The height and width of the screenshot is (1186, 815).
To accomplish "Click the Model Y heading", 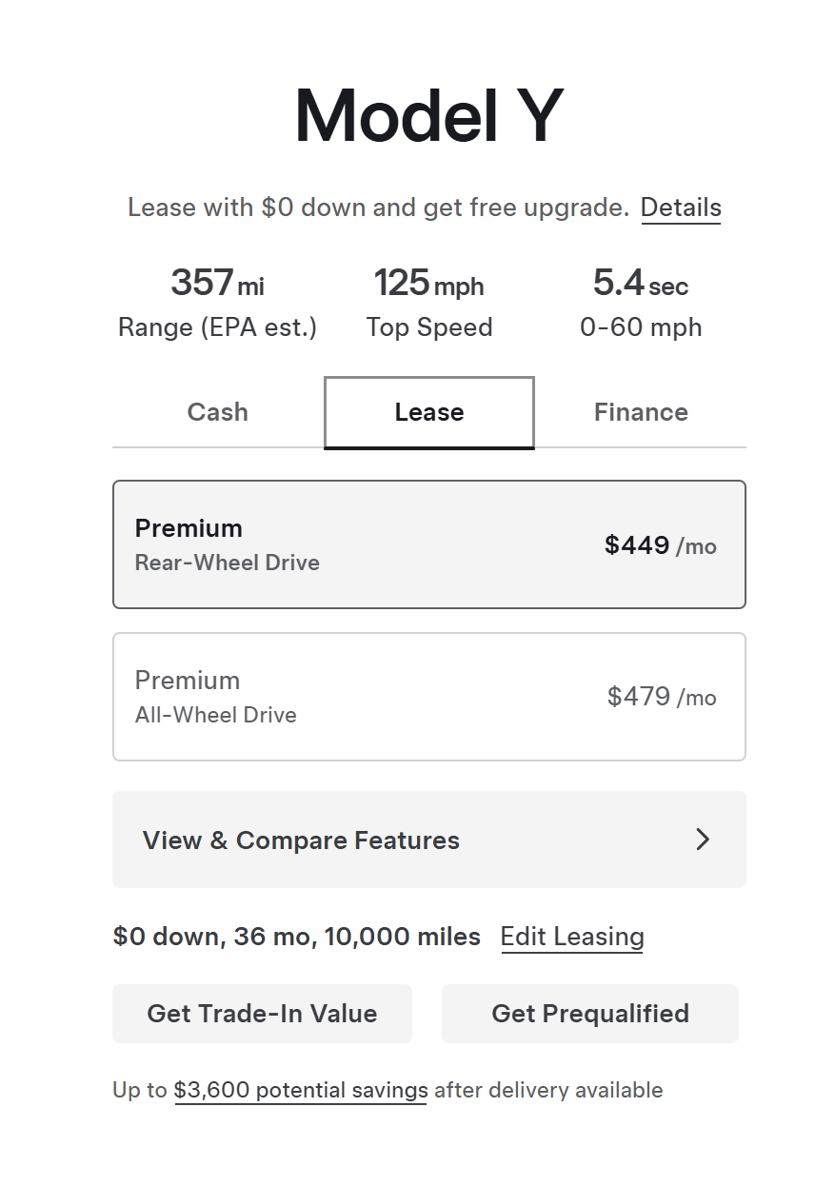I will tap(428, 116).
